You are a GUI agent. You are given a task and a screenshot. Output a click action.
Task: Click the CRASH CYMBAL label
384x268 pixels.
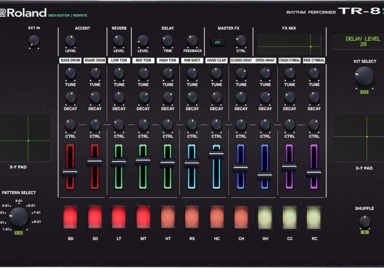pos(289,61)
